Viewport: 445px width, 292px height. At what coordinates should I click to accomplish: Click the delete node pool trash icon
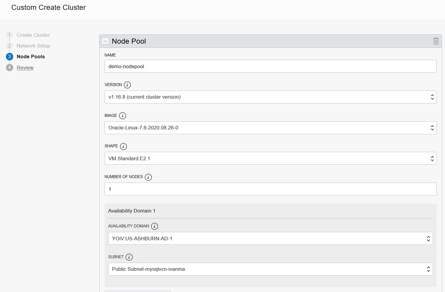point(436,41)
